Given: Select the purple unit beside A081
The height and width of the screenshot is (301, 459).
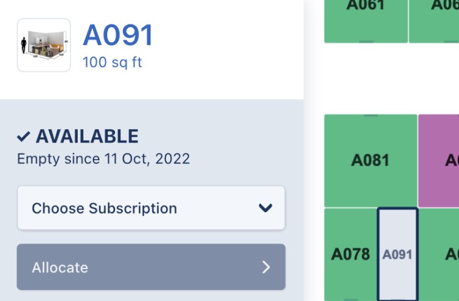Looking at the screenshot, I should 439,160.
